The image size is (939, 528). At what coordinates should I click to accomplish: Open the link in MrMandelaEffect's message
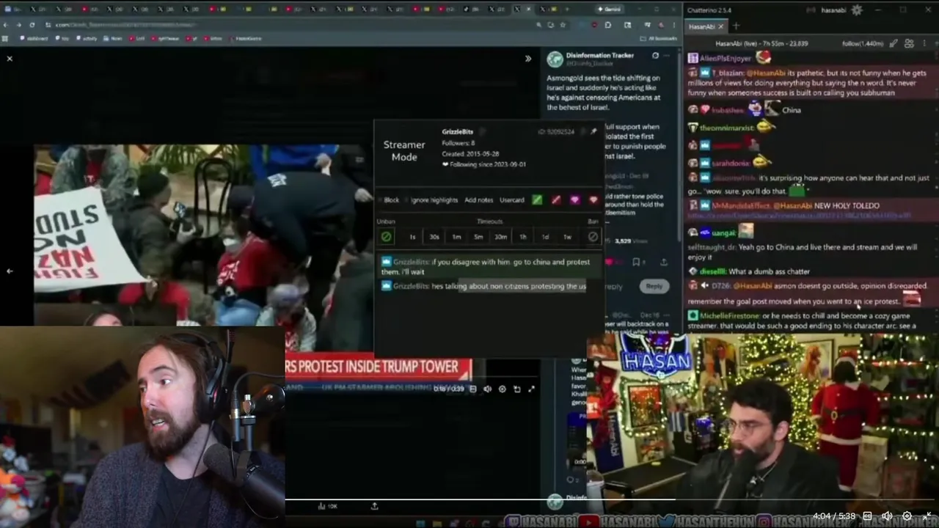[x=798, y=216]
